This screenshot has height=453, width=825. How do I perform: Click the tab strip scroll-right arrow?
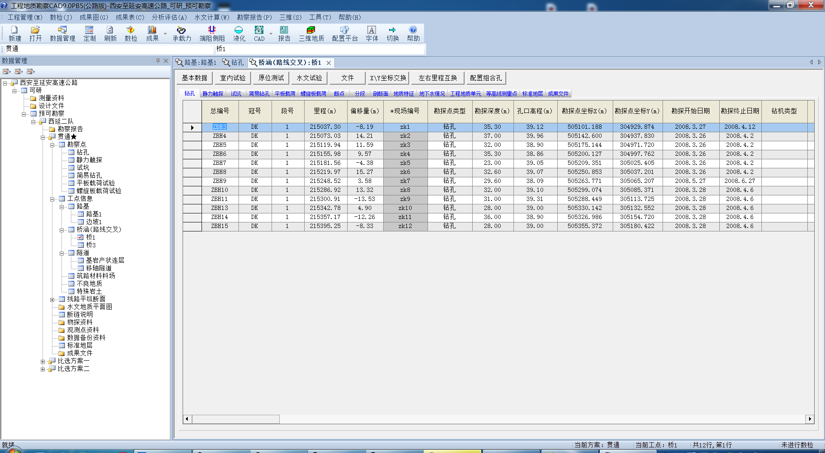coord(819,62)
